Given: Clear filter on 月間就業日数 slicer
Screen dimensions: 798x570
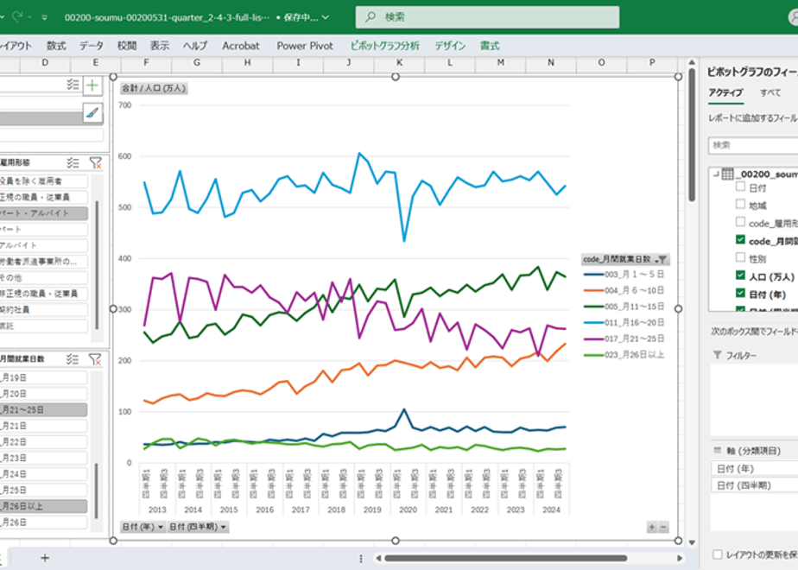Looking at the screenshot, I should 95,359.
